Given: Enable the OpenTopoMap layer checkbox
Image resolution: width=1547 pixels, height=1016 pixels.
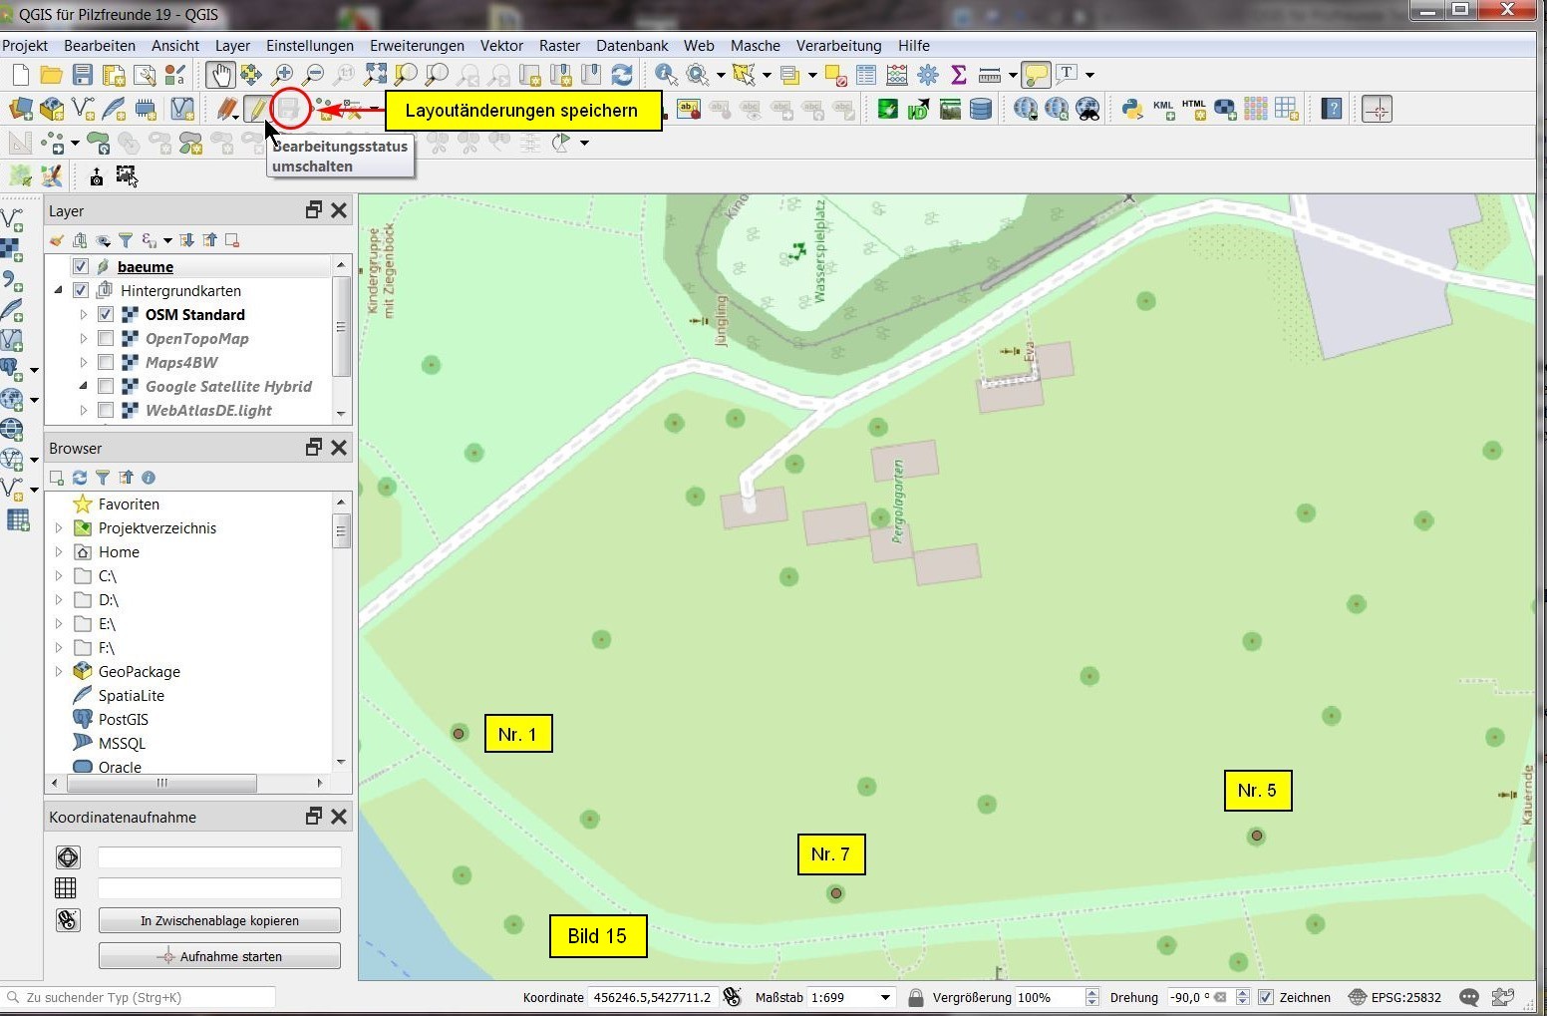Looking at the screenshot, I should [106, 339].
